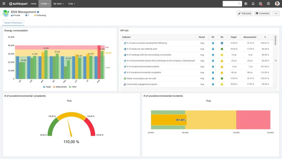Select the System Performance tab

[13, 23]
